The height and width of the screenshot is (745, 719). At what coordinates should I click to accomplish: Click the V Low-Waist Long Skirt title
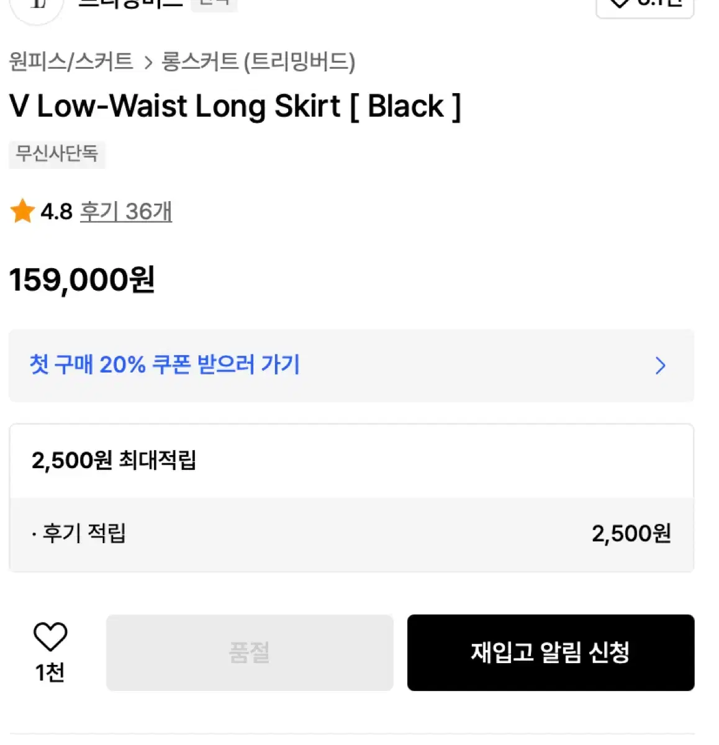tap(235, 106)
